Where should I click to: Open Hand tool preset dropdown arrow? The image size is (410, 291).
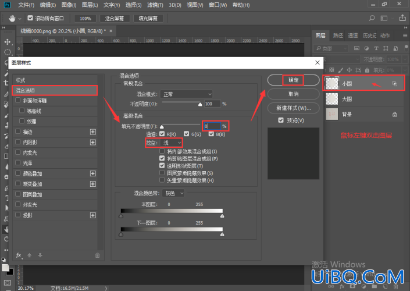click(x=20, y=19)
